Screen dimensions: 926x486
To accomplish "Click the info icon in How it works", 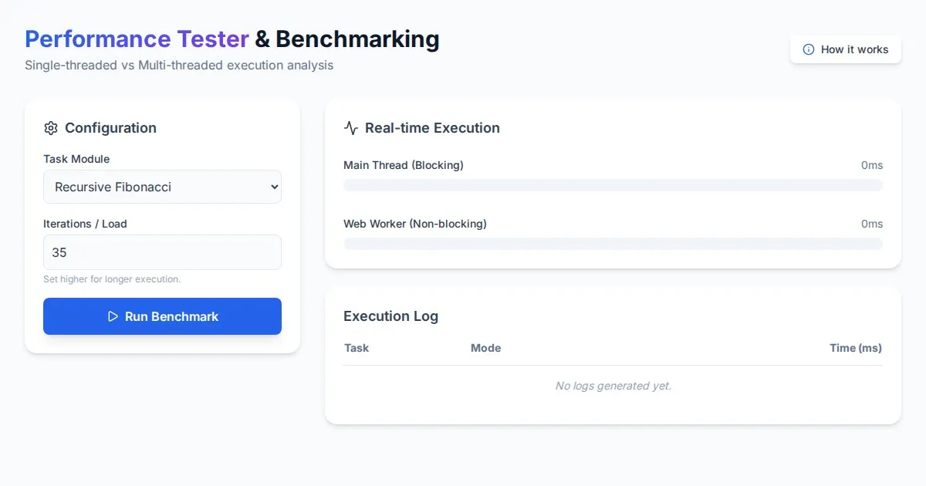I will coord(809,49).
